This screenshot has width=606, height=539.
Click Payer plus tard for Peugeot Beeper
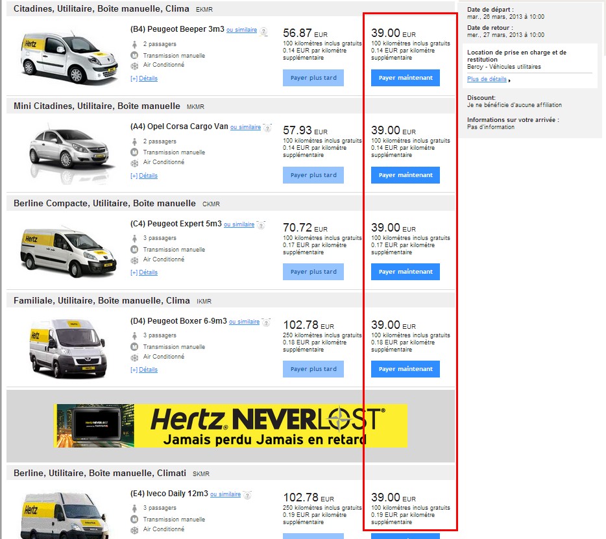click(x=313, y=78)
